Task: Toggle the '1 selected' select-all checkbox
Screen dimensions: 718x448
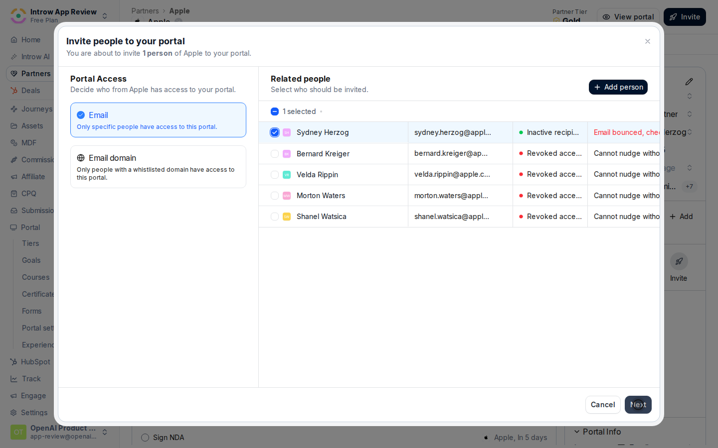Action: pyautogui.click(x=275, y=112)
